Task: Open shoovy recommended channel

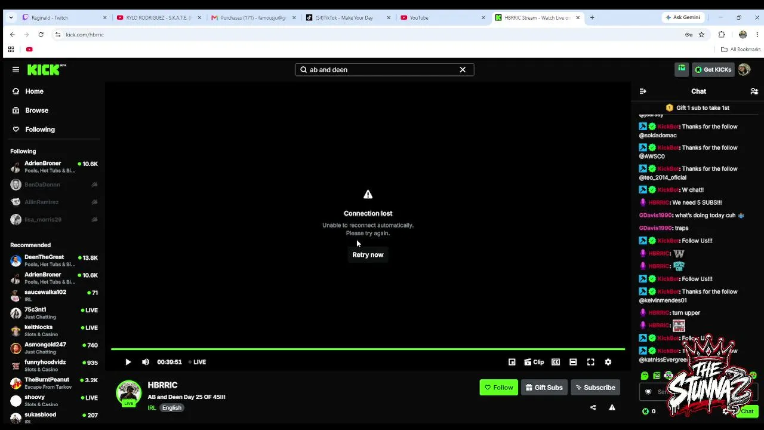Action: click(x=54, y=400)
